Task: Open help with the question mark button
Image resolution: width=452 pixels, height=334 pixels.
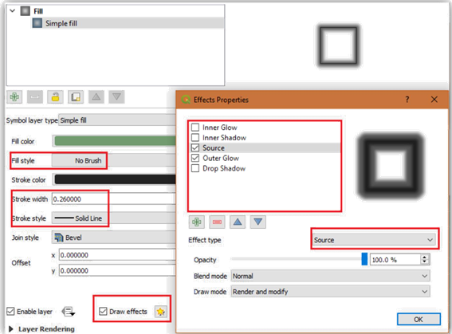Action: point(407,100)
